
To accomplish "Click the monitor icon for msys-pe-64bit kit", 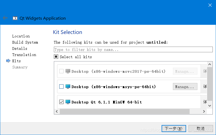I will click(x=68, y=87).
